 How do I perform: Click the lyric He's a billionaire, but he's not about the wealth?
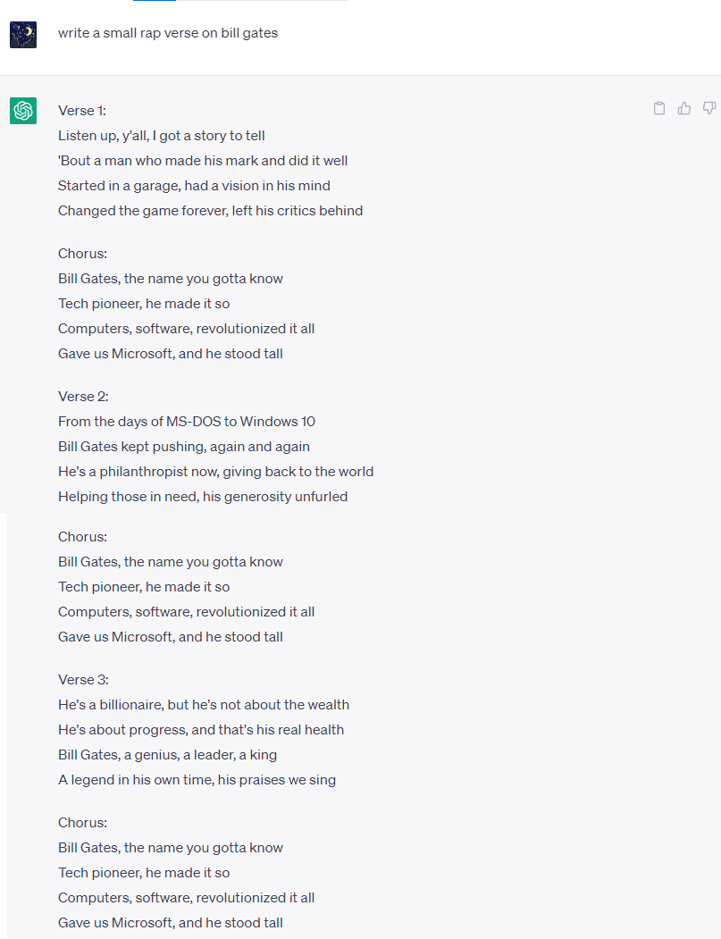point(204,704)
